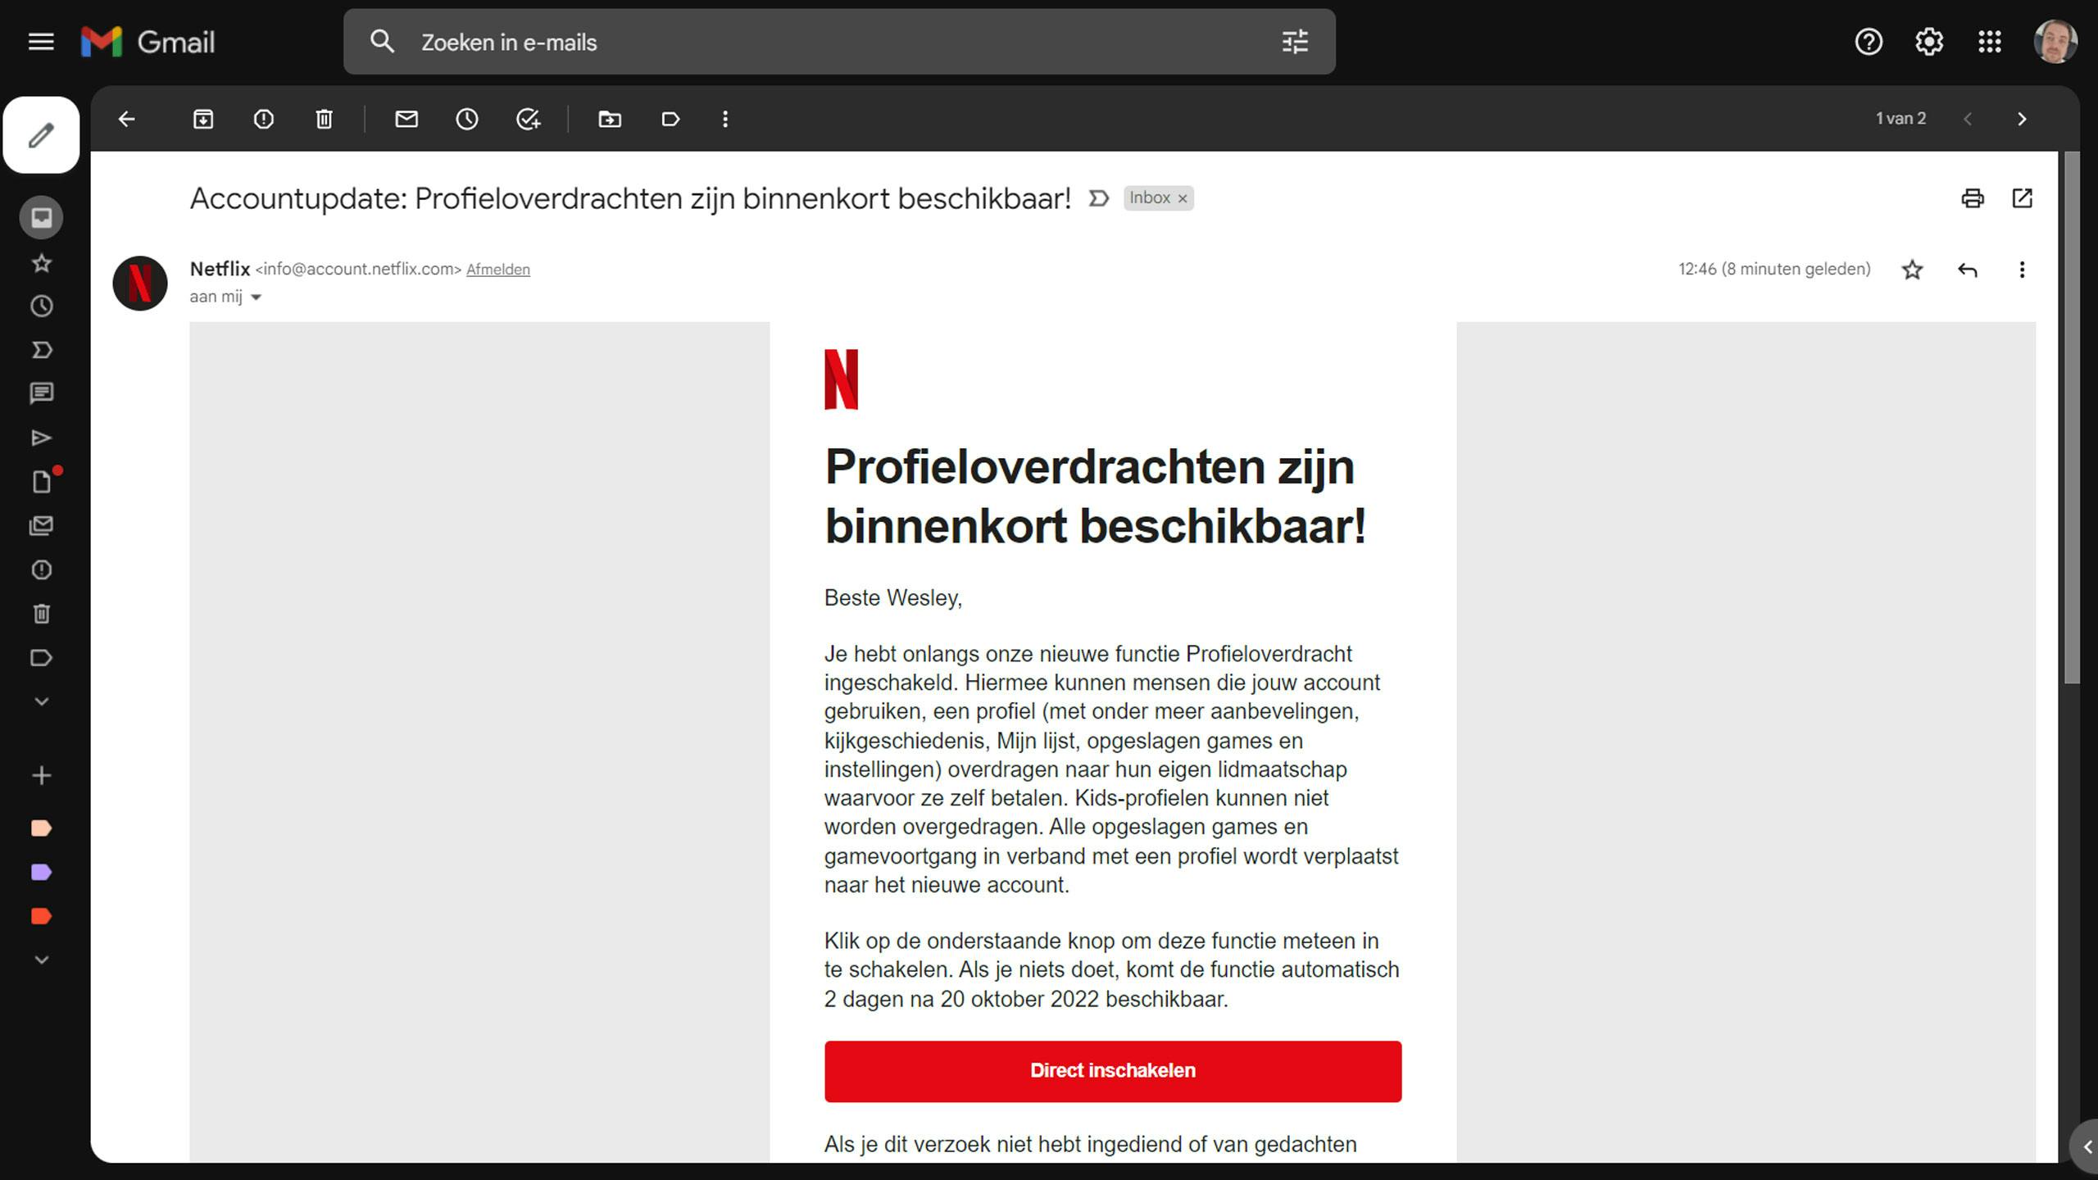Toggle the importance marker beside the subject
Screen dimensions: 2098x1180
1099,198
